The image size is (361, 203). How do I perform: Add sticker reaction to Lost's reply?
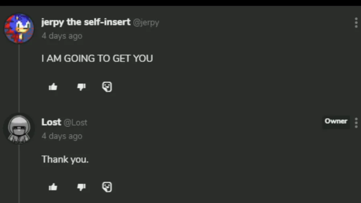pos(107,187)
